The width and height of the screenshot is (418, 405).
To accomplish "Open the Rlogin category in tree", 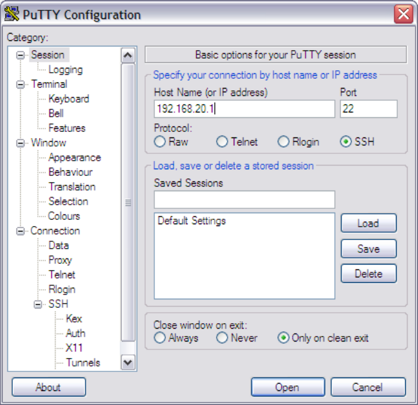I will click(x=62, y=290).
